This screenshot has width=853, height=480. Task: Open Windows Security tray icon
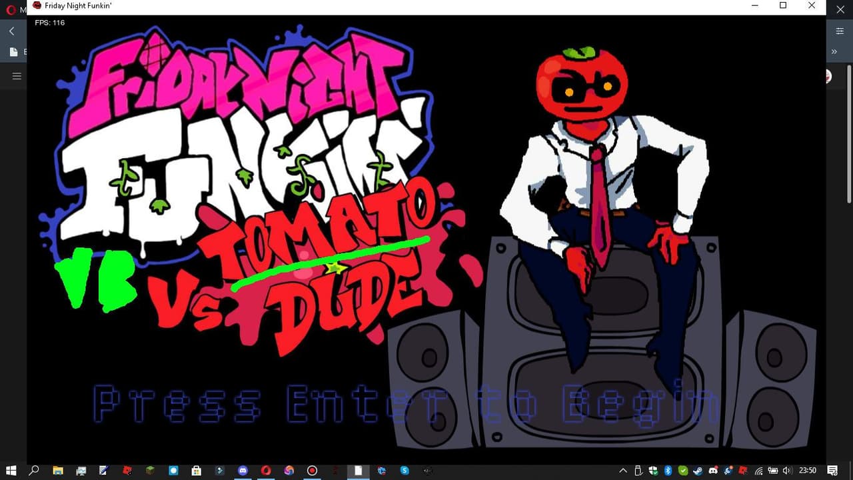click(x=652, y=471)
